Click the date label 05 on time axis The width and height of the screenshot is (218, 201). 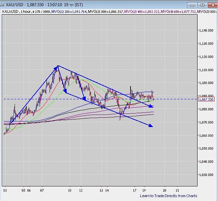coord(23,190)
